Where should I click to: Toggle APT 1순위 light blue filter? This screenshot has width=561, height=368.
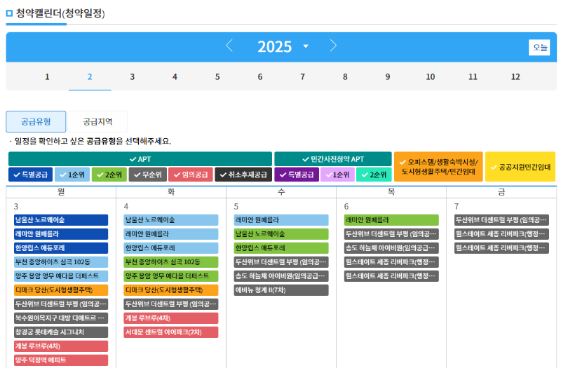click(x=72, y=175)
